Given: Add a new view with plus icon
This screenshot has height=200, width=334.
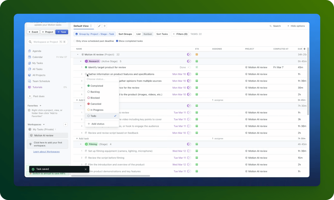Looking at the screenshot, I should [105, 26].
